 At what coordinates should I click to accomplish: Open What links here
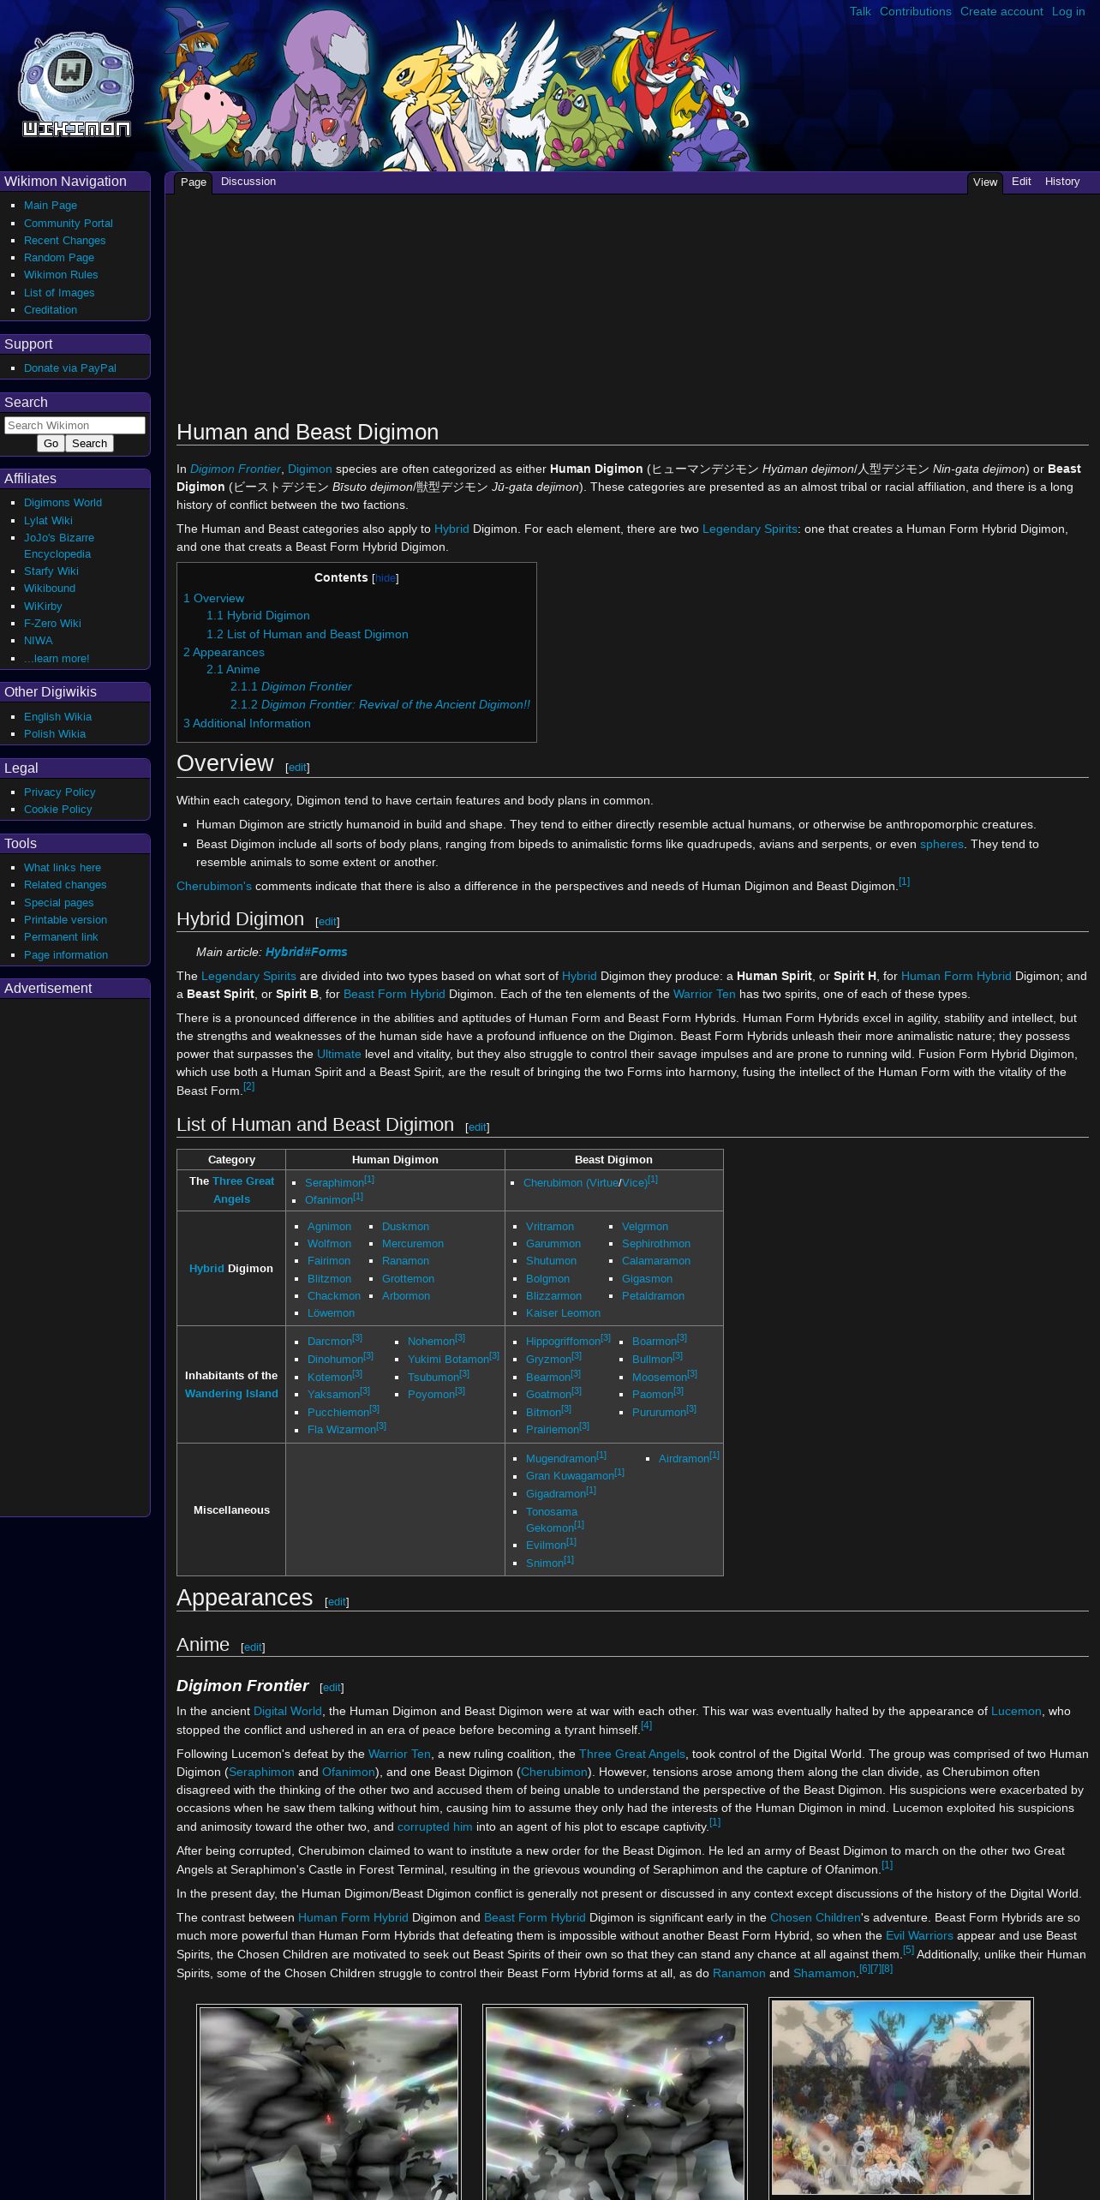click(x=63, y=868)
